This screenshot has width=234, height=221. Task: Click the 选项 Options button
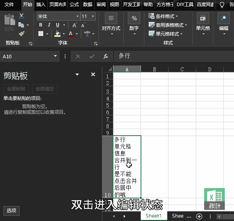(11, 211)
